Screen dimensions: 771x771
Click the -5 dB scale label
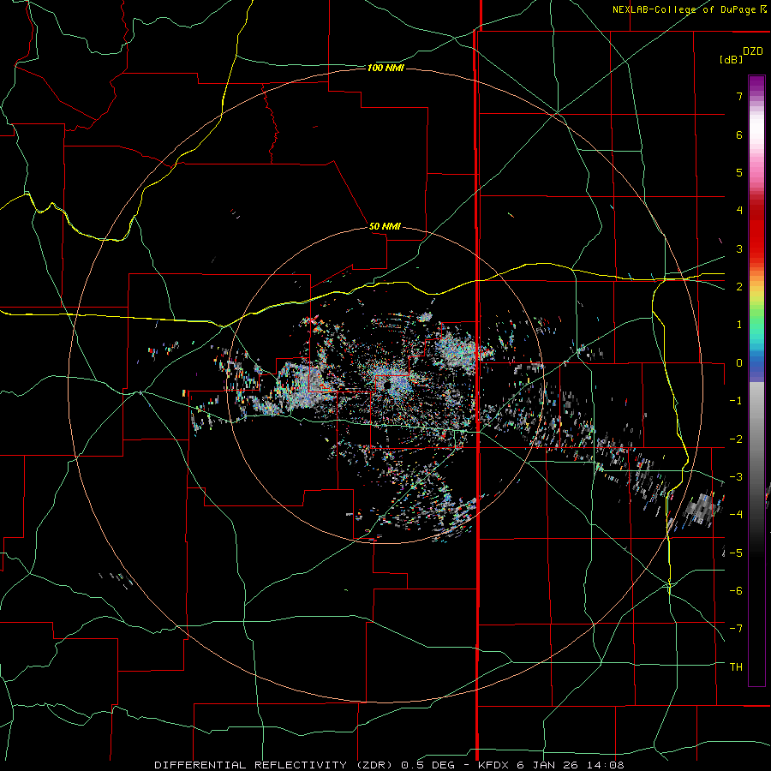pos(736,553)
